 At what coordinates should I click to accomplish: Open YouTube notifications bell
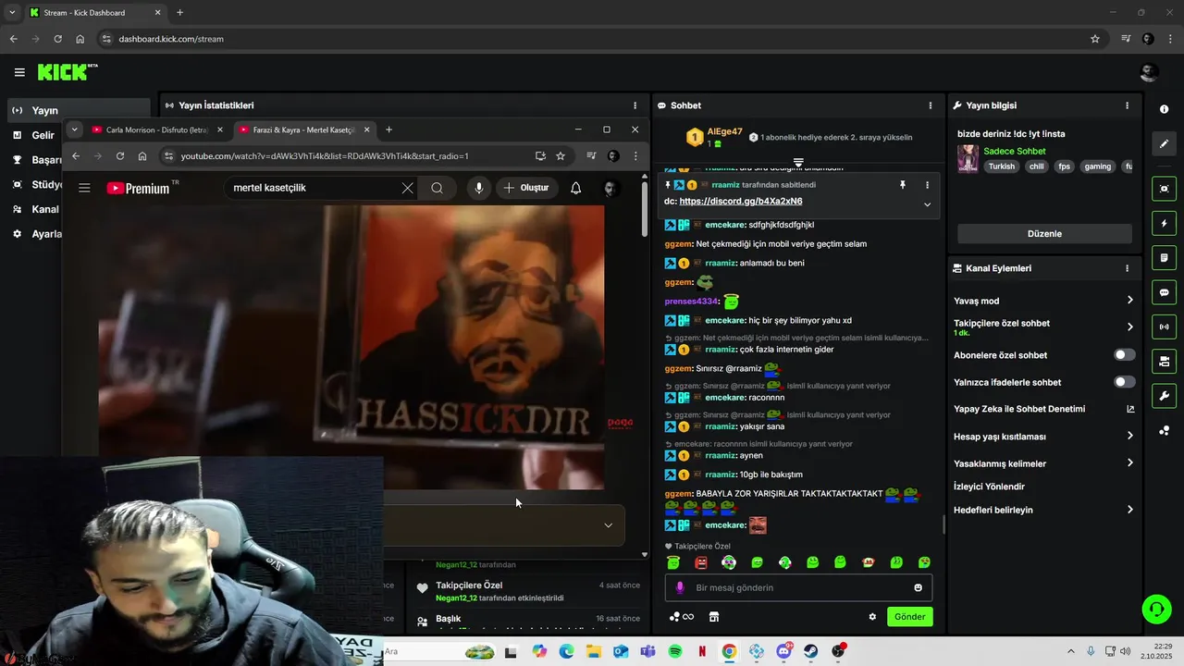[x=575, y=188]
